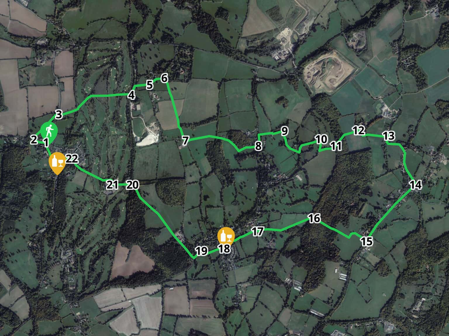Viewport: 449px width, 336px height.
Task: Click the green walker start icon
Action: [x=49, y=132]
